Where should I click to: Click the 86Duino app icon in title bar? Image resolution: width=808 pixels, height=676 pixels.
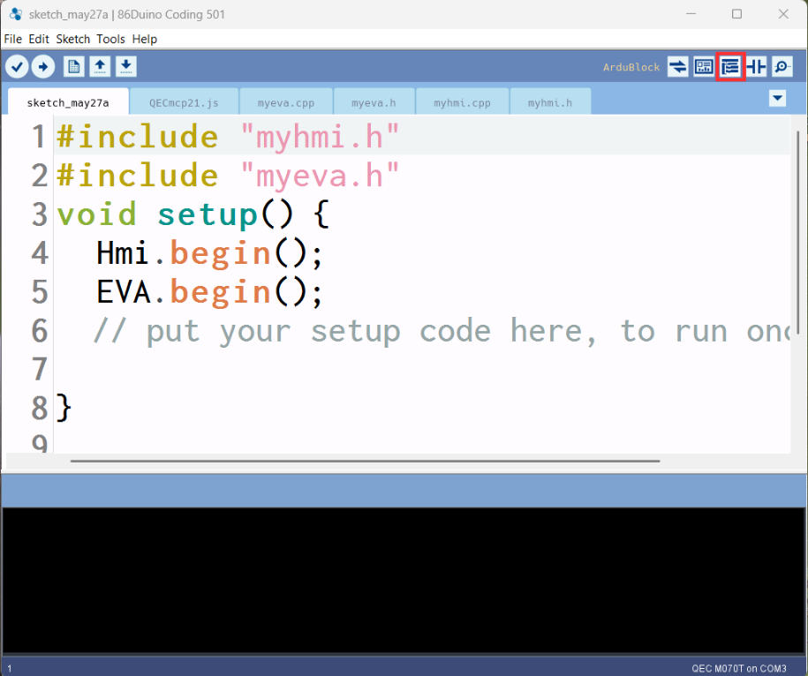pos(16,14)
